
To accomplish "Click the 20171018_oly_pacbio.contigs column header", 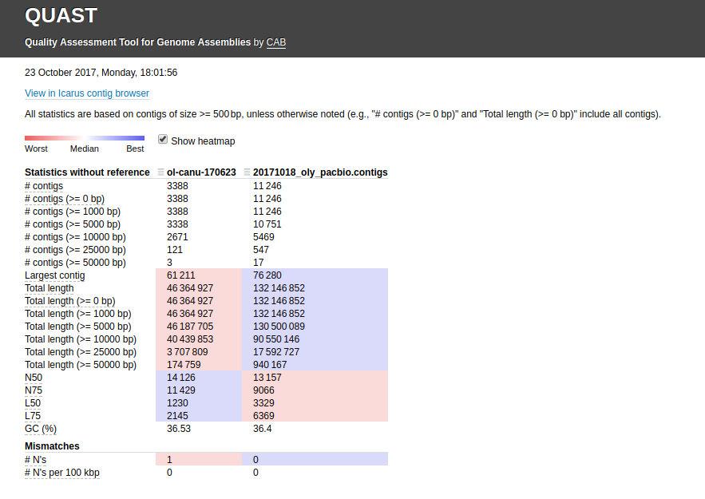I will tap(320, 172).
